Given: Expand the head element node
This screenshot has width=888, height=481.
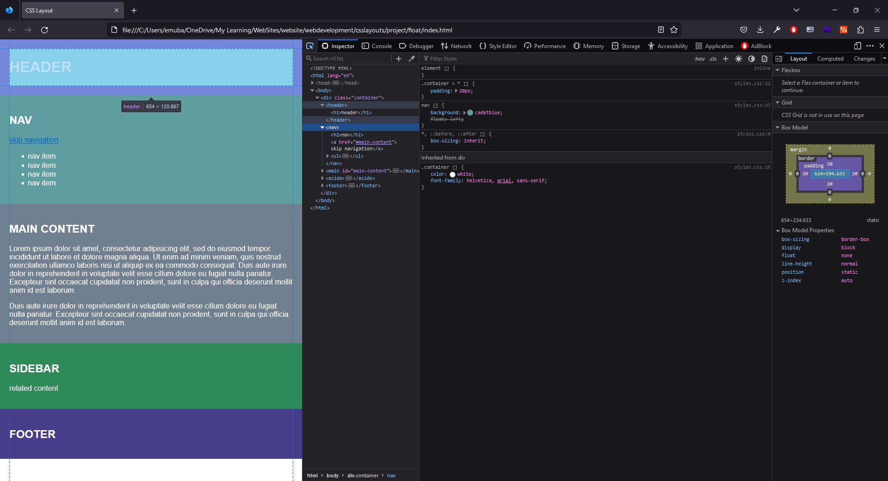Looking at the screenshot, I should [313, 83].
